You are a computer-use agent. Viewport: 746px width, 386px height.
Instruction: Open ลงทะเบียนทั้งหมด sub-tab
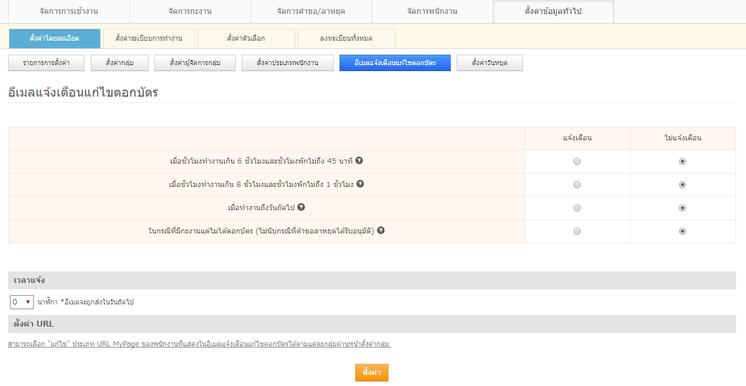coord(346,38)
